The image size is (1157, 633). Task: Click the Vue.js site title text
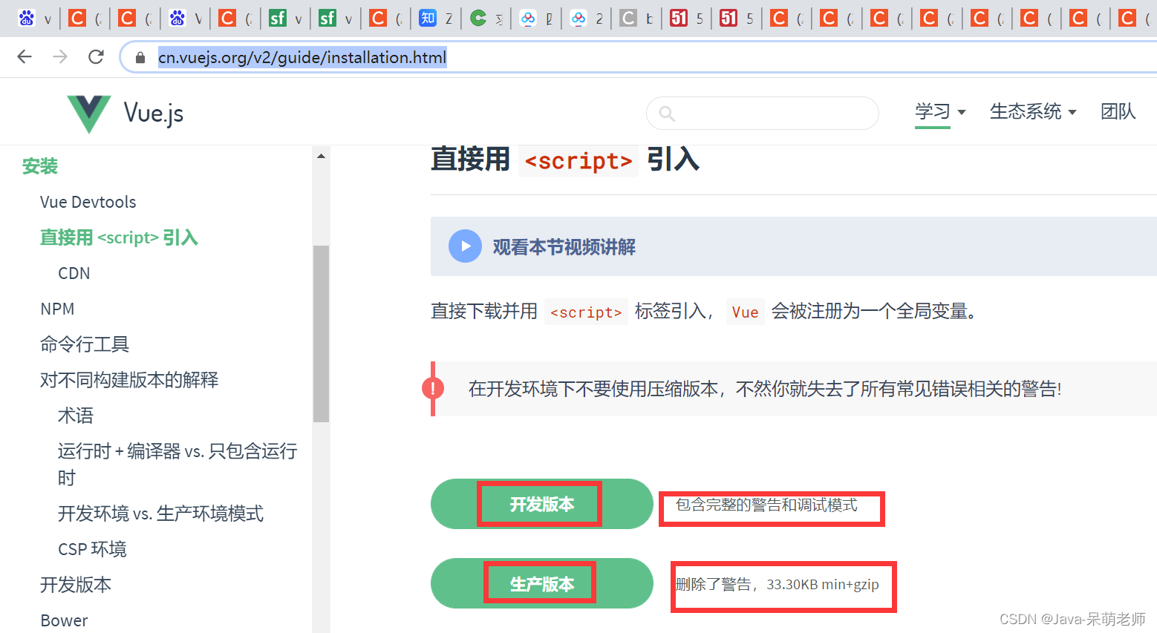click(x=153, y=113)
